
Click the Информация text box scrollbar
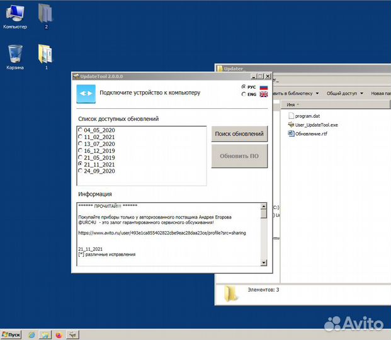264,234
